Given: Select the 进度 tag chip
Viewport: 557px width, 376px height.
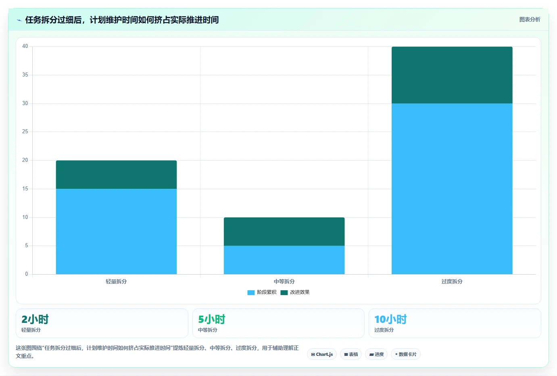Looking at the screenshot, I should tap(377, 354).
